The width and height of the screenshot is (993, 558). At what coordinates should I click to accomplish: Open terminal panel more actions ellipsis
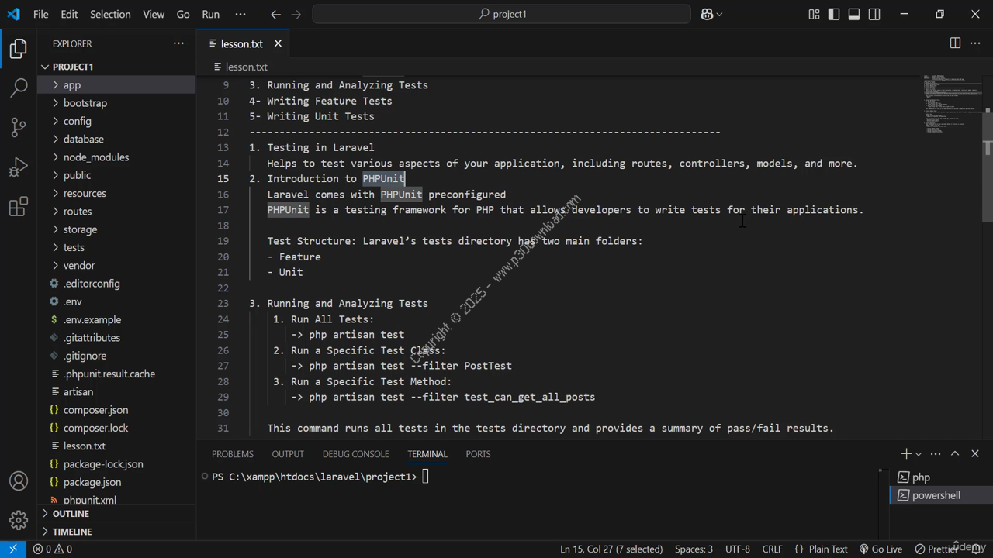pyautogui.click(x=936, y=453)
